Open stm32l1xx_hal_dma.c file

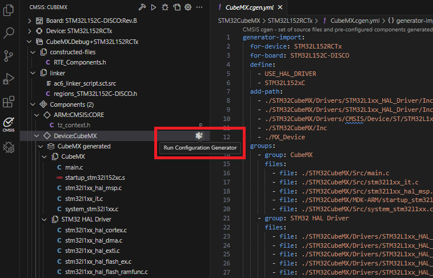click(x=94, y=241)
